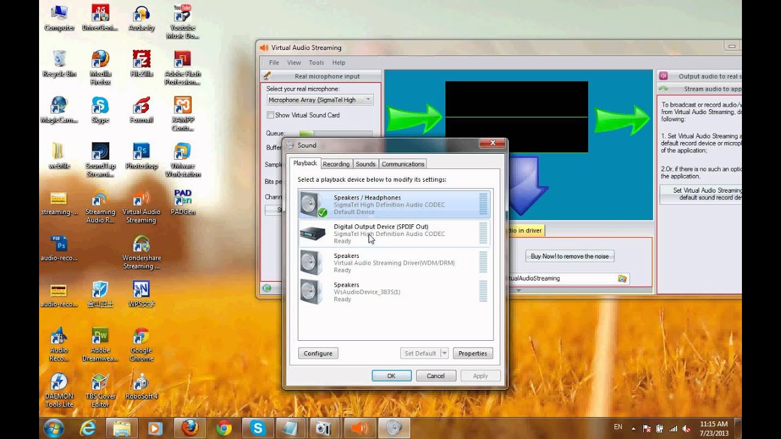Open Streaming Audio Recorder desktop icon
The width and height of the screenshot is (781, 439).
coord(100,206)
